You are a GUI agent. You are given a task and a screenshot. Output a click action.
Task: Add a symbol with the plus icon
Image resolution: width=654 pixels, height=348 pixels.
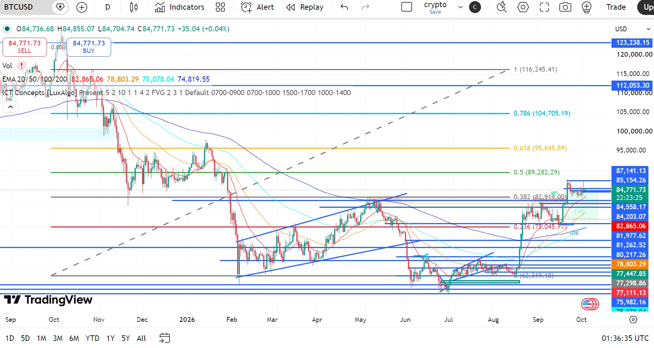pos(81,7)
